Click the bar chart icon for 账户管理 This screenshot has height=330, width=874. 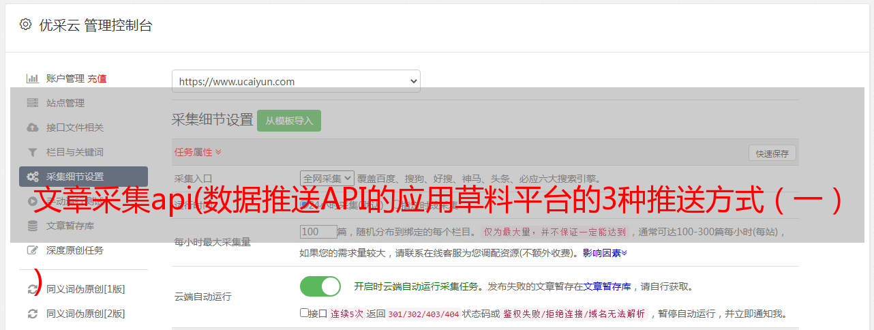(x=32, y=78)
